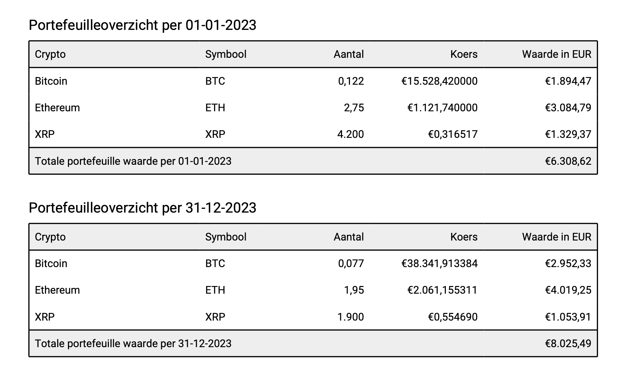Select the XRP price €0,316517
The image size is (622, 388).
pyautogui.click(x=453, y=134)
